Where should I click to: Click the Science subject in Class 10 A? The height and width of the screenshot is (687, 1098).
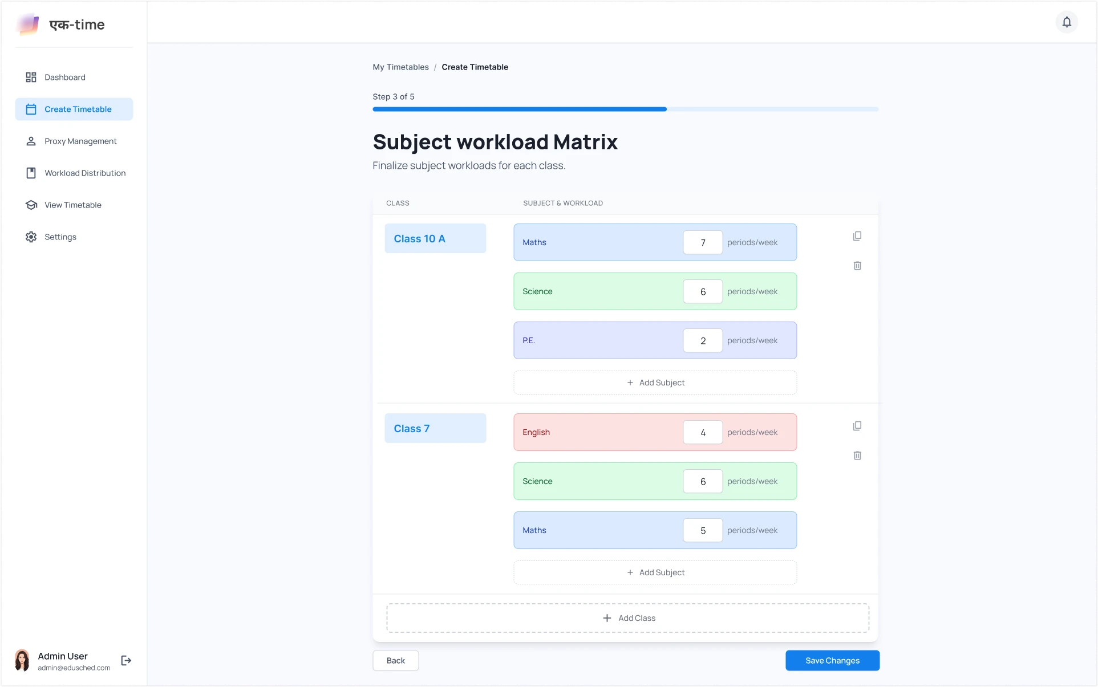tap(537, 291)
